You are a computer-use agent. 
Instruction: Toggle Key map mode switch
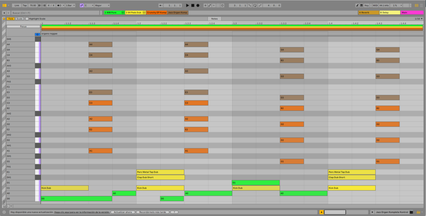(x=367, y=5)
